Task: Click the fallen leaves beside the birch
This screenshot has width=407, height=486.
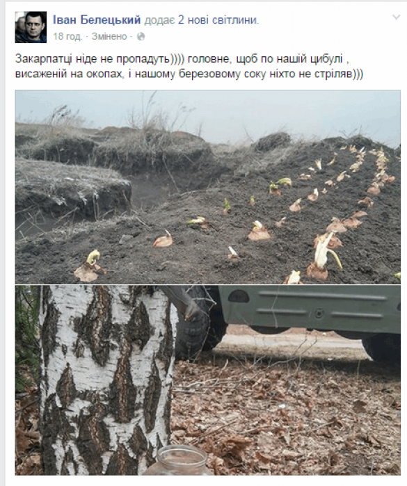Action: (285, 419)
